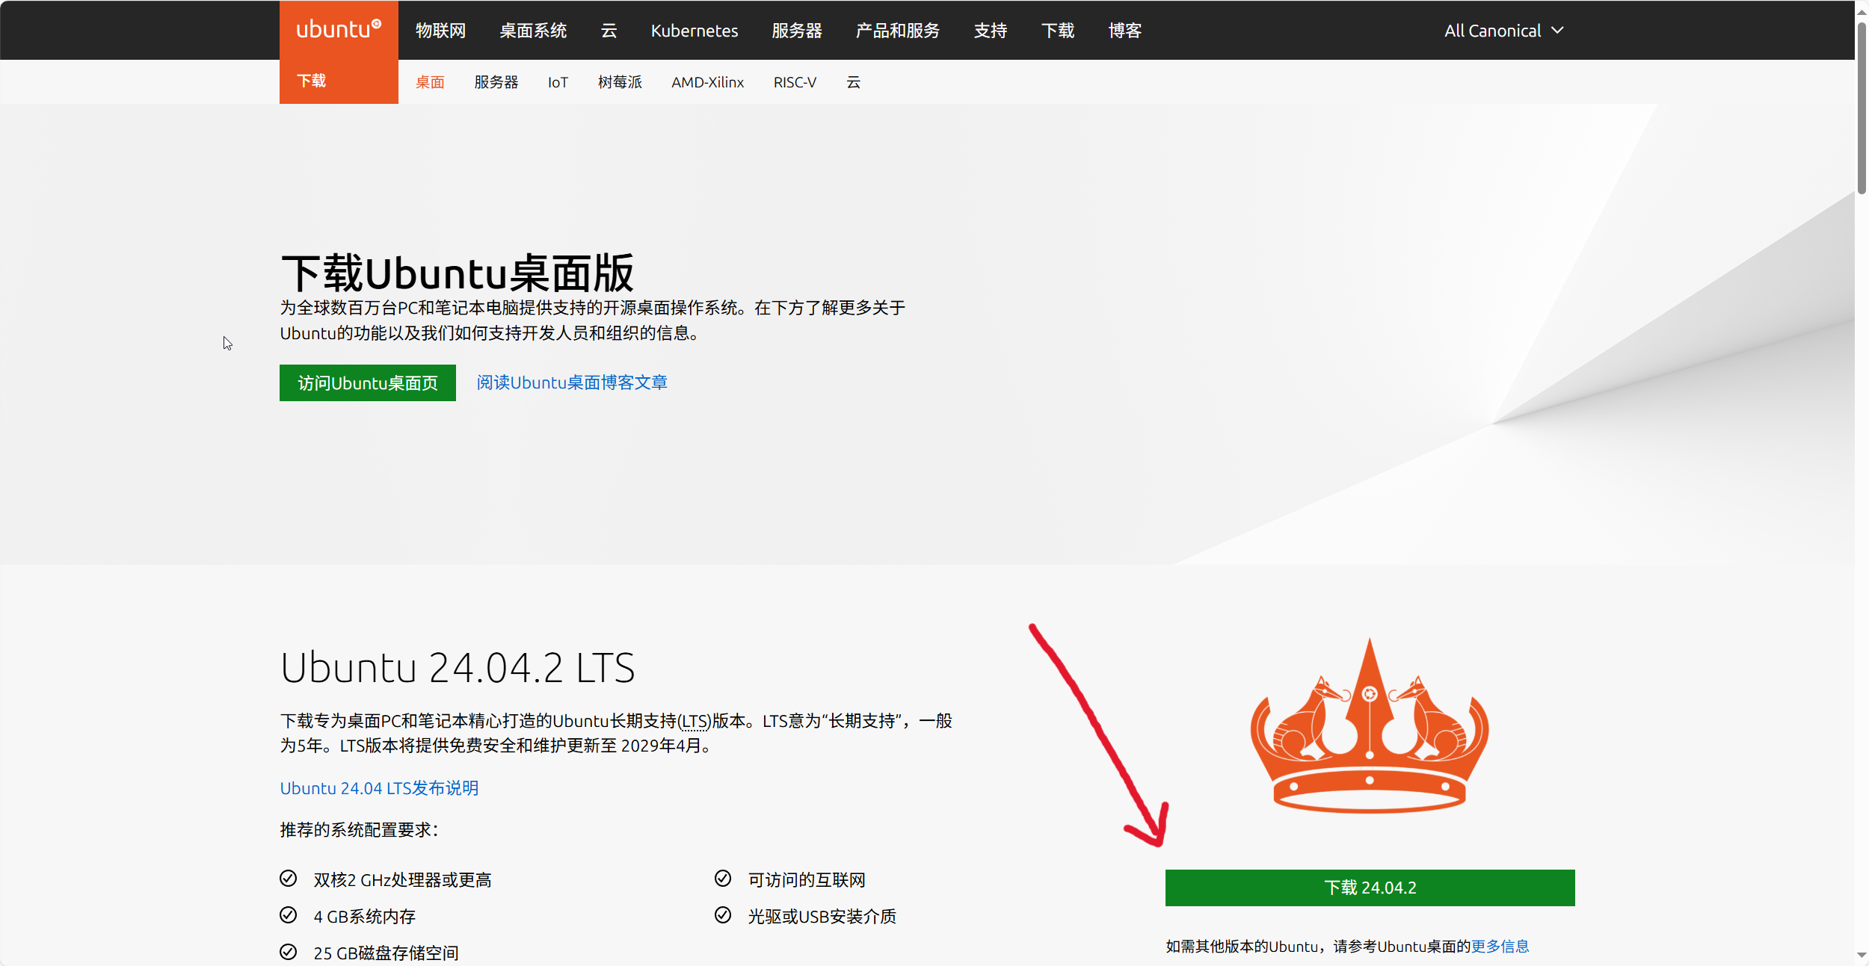The image size is (1869, 966).
Task: Select the AMD-Xilinx sub-navigation tab
Action: click(x=707, y=82)
